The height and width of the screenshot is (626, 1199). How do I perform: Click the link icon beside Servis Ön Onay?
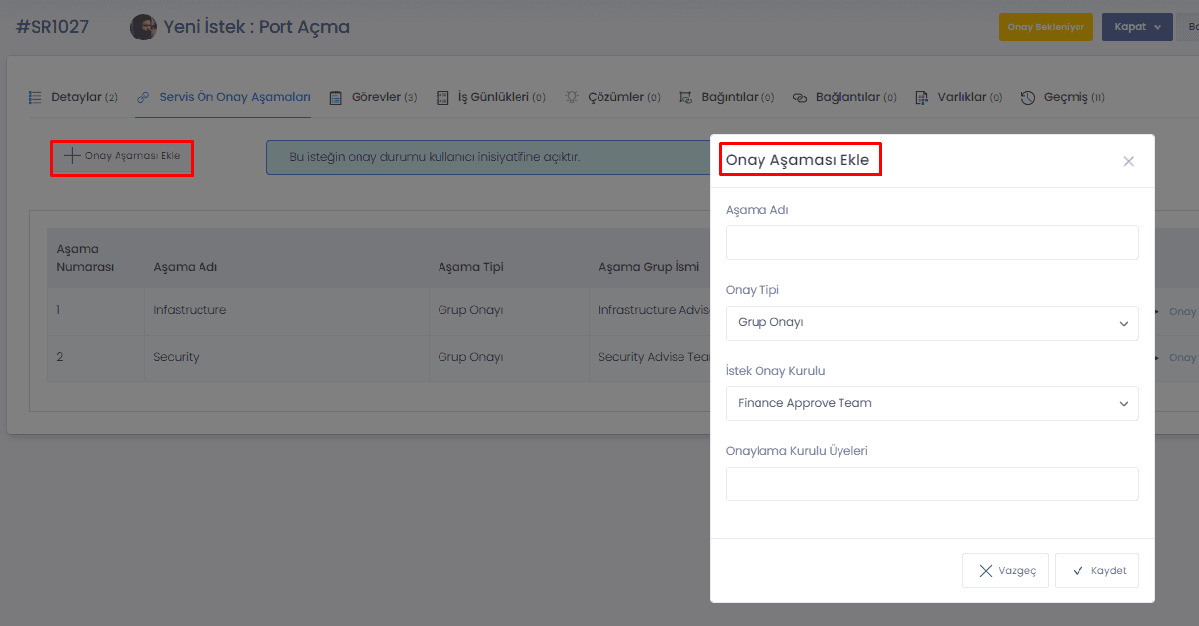pyautogui.click(x=144, y=97)
